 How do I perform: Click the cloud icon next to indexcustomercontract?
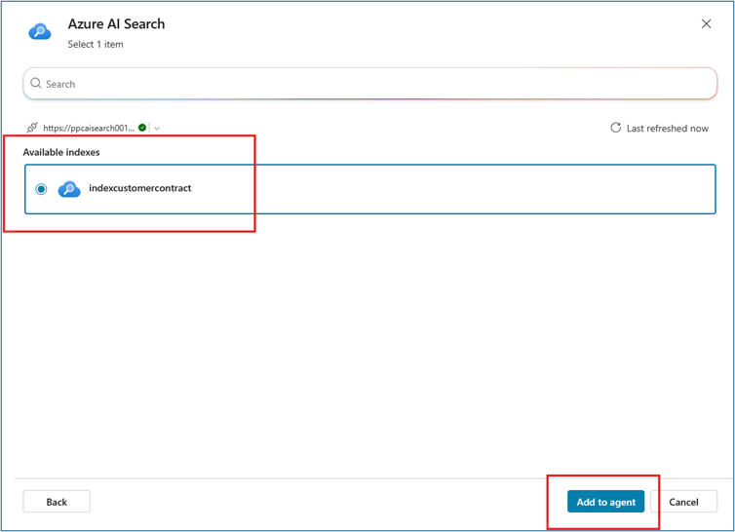pyautogui.click(x=69, y=189)
